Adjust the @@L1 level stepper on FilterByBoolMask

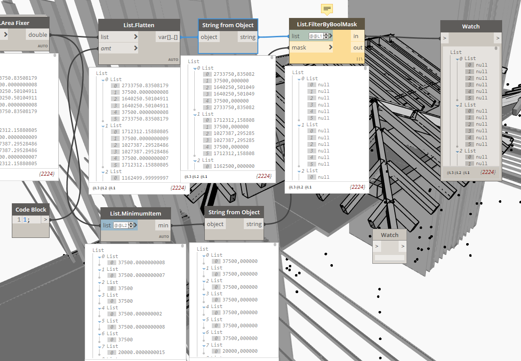(326, 36)
